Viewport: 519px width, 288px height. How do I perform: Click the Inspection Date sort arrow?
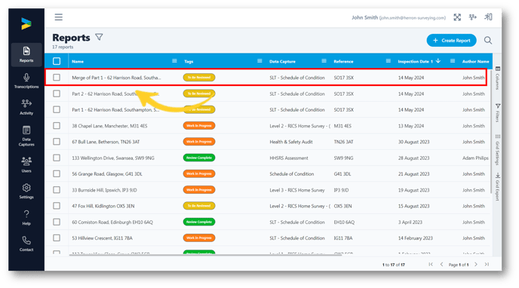pyautogui.click(x=438, y=61)
